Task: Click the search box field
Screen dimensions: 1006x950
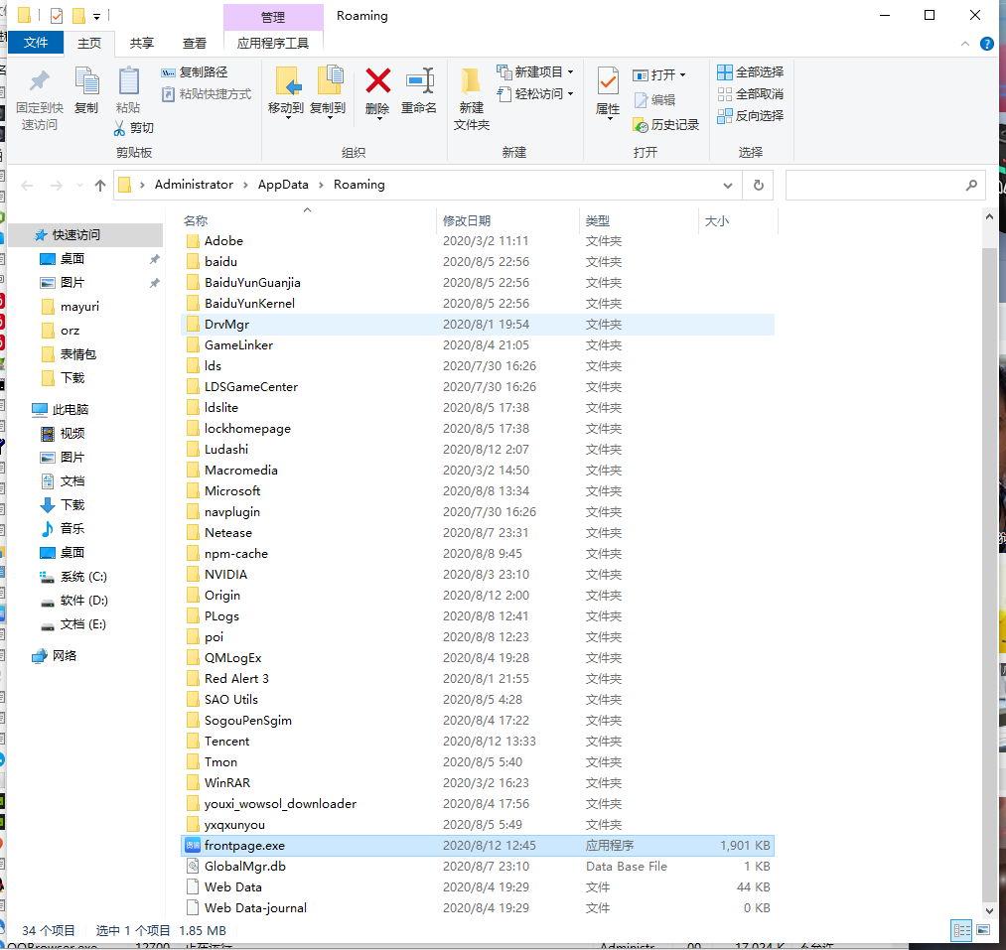Action: (886, 186)
